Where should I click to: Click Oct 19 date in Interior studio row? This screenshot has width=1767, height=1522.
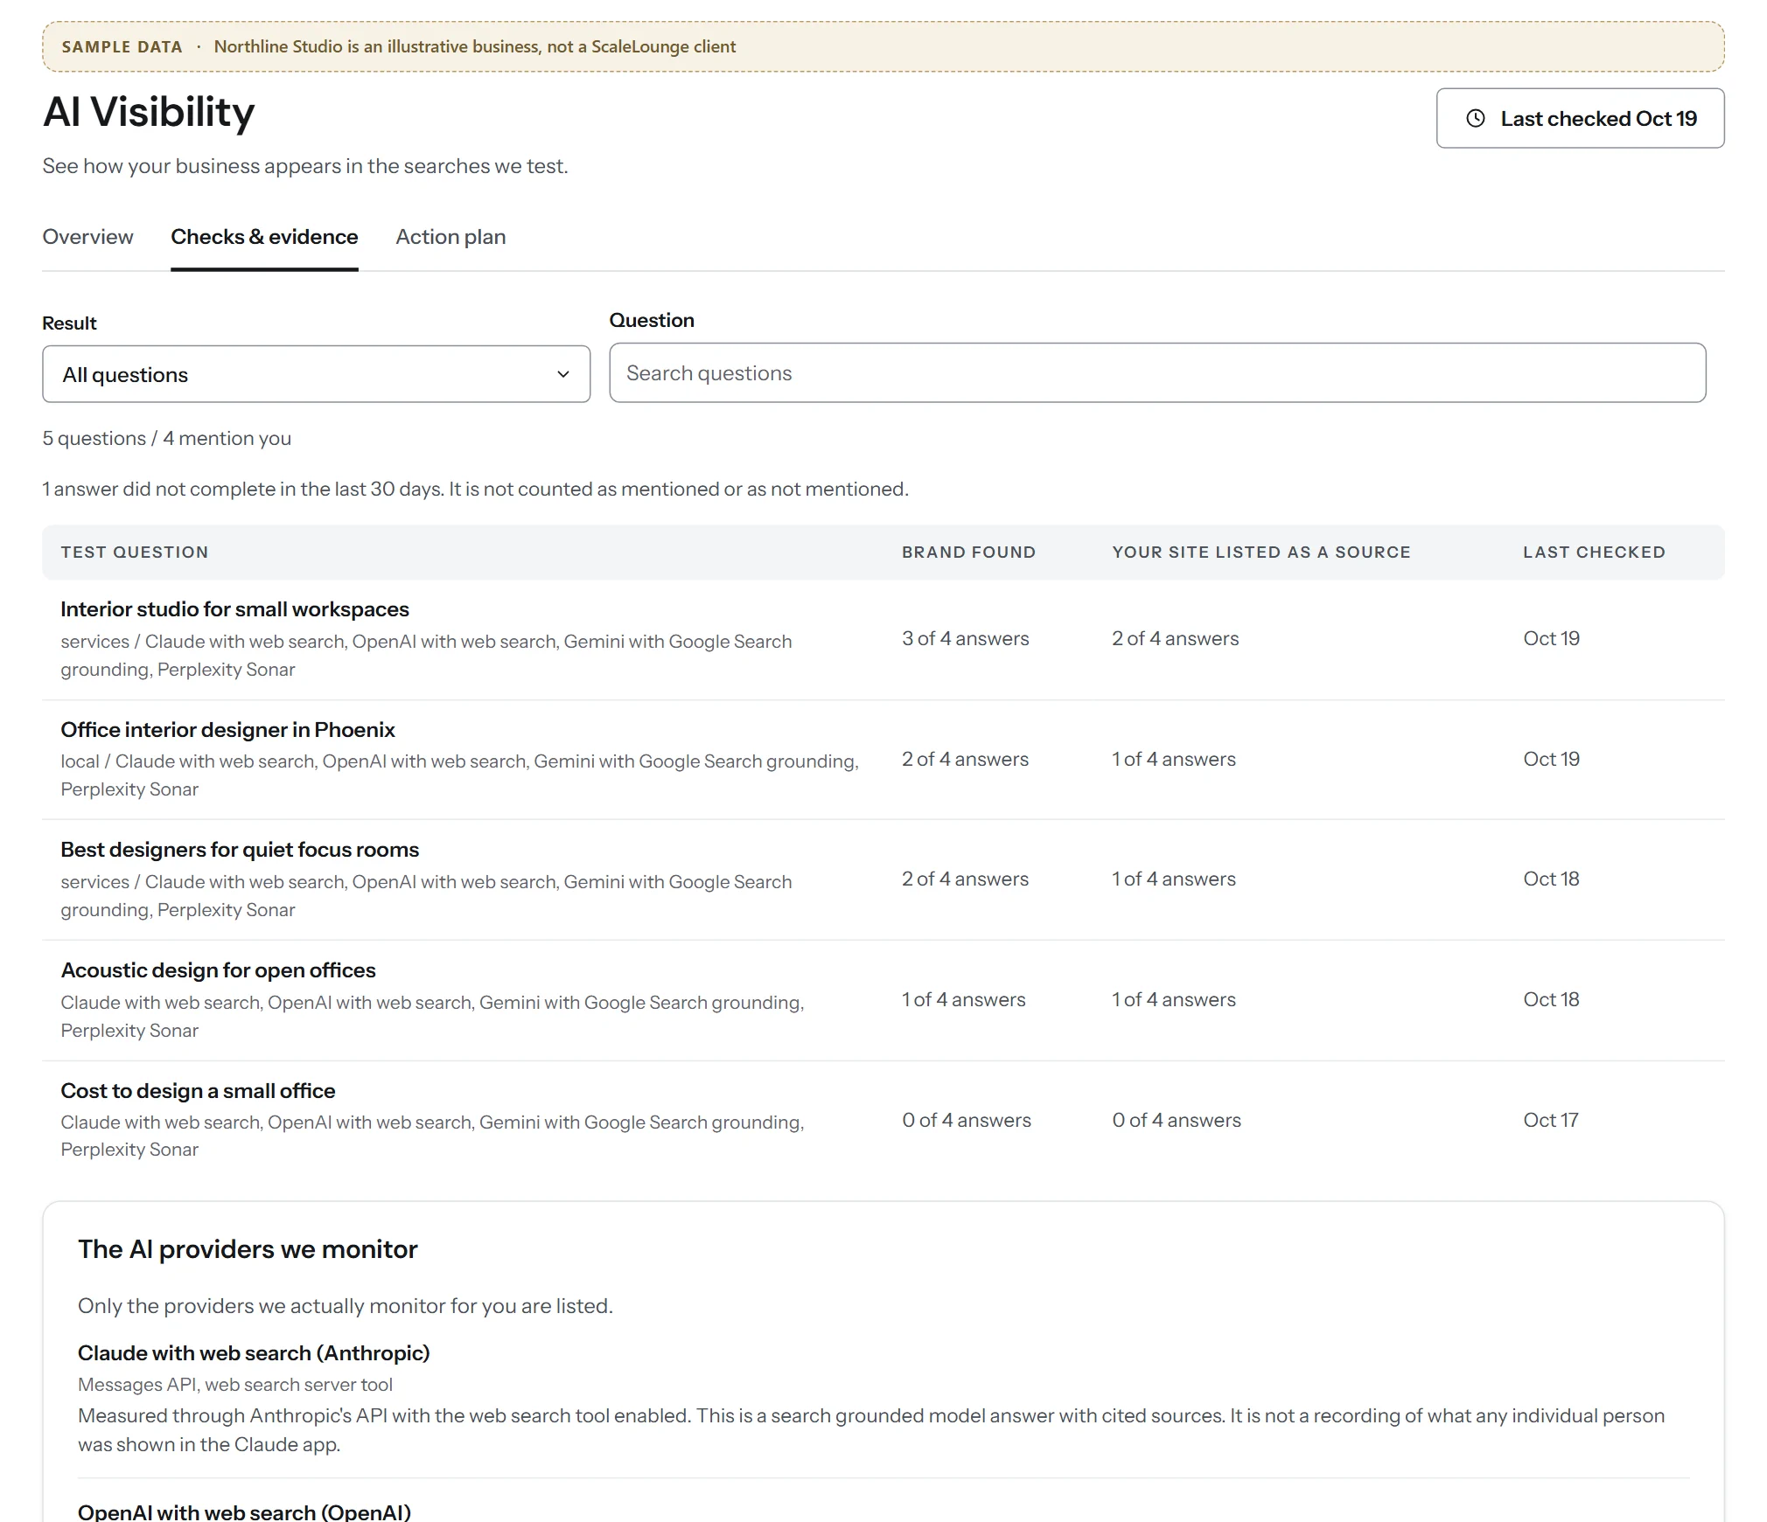[x=1552, y=639]
